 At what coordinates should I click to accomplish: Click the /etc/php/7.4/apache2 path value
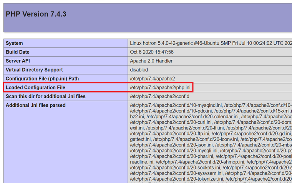pyautogui.click(x=153, y=79)
